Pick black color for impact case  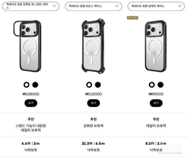pyautogui.click(x=160, y=85)
